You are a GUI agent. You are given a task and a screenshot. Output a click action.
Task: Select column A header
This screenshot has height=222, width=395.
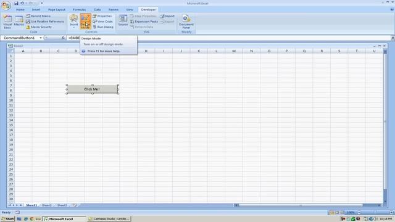pos(23,51)
